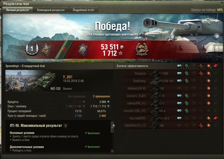Select the Личный результат tab
224x159 pixels.
coord(17,10)
